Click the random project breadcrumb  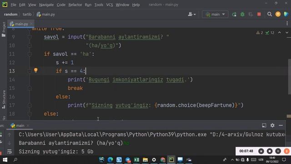[10, 14]
